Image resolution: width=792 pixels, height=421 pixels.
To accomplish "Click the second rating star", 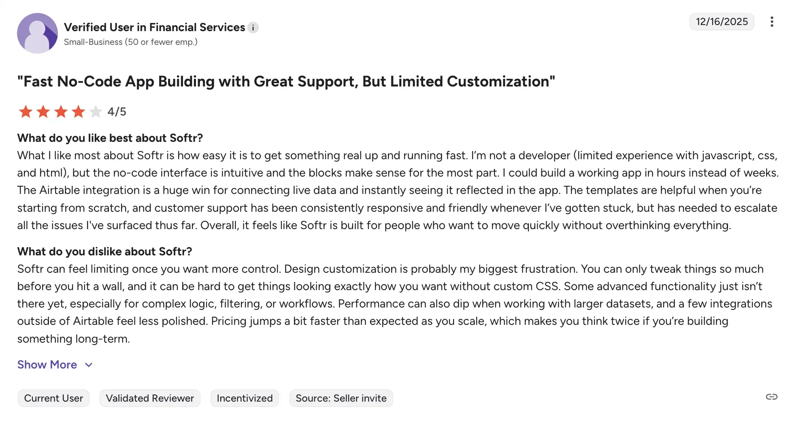I will click(43, 112).
